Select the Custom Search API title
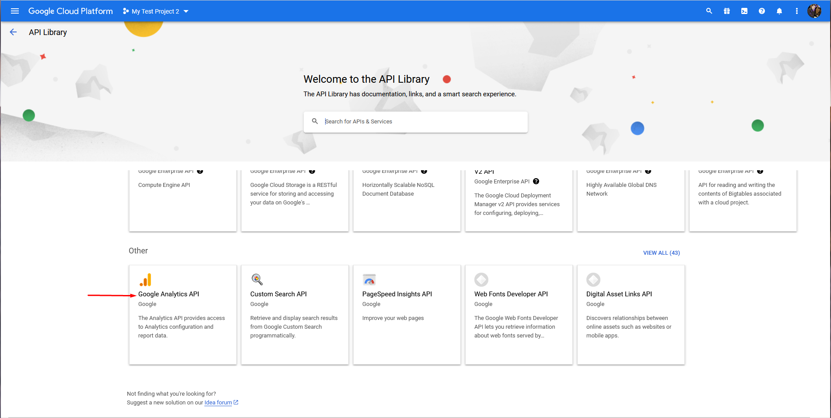This screenshot has width=831, height=418. click(278, 294)
